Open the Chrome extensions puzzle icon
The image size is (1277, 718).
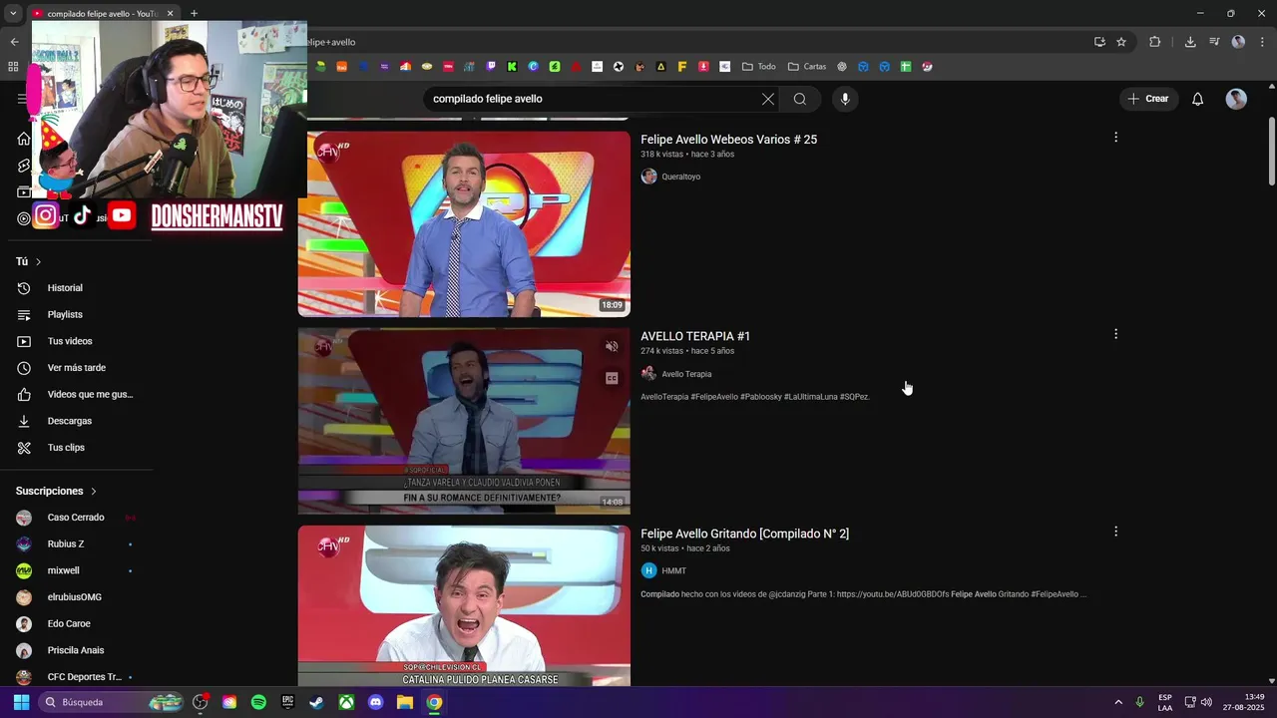click(x=1155, y=42)
